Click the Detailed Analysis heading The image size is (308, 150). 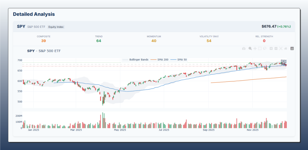click(x=34, y=14)
